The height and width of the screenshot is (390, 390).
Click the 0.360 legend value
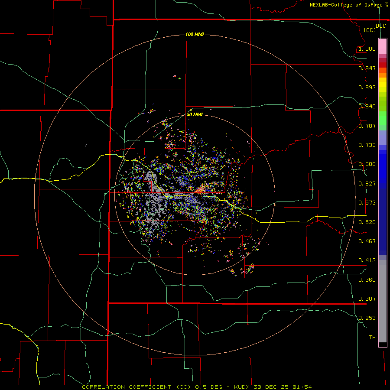click(367, 280)
